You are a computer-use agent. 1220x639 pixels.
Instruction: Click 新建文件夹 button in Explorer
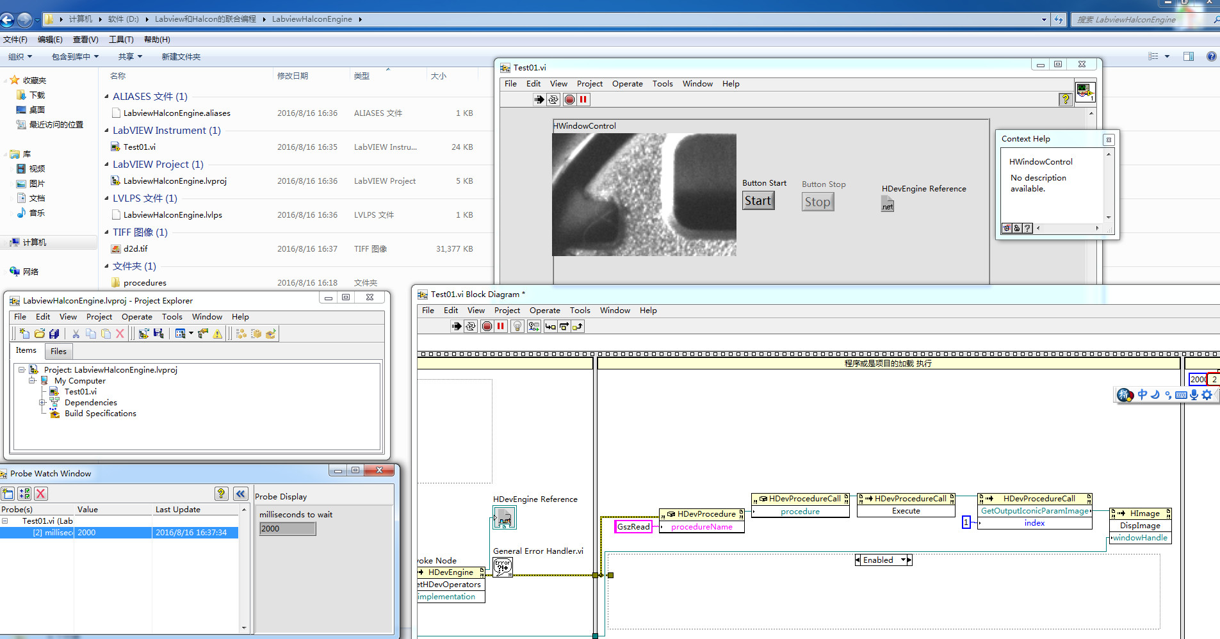coord(181,57)
